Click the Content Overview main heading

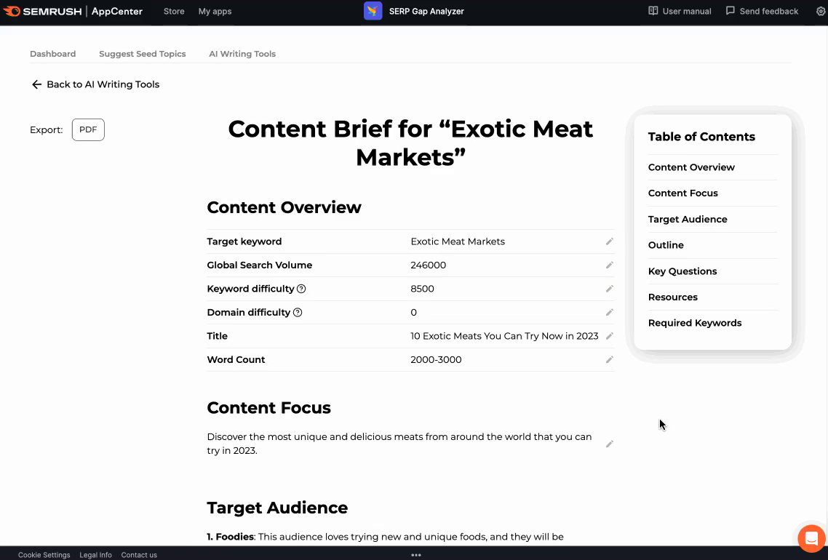[x=284, y=207]
